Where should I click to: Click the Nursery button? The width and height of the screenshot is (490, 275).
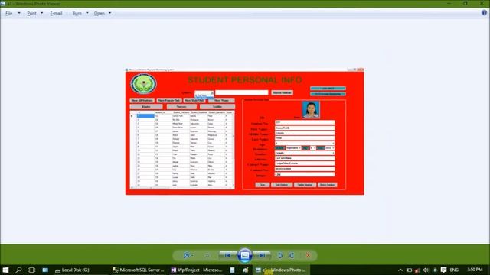pyautogui.click(x=181, y=107)
